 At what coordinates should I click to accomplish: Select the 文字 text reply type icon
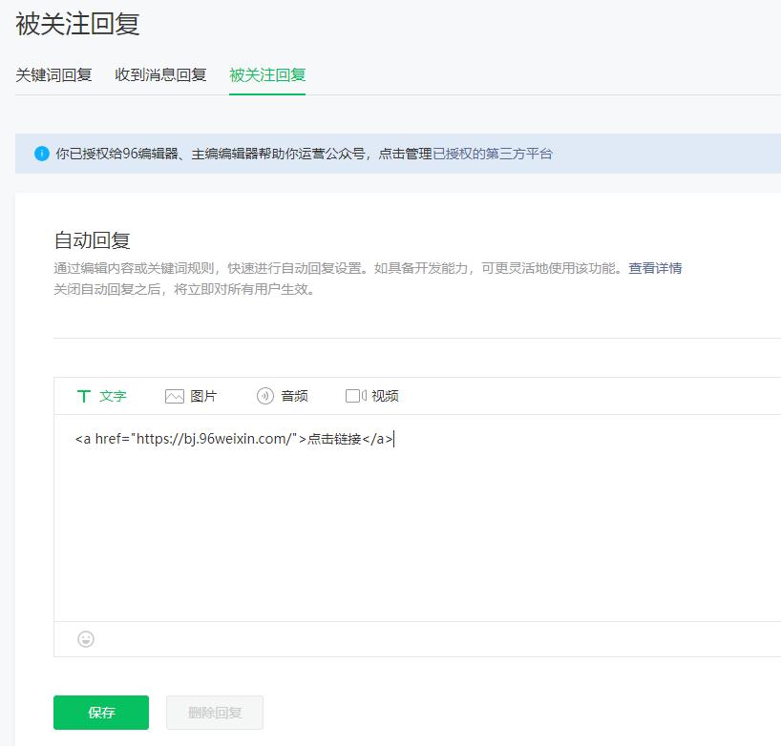pos(101,395)
